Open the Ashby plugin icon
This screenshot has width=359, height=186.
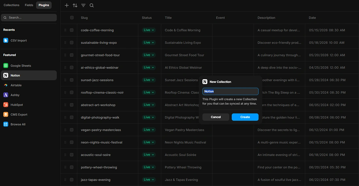[x=6, y=95]
